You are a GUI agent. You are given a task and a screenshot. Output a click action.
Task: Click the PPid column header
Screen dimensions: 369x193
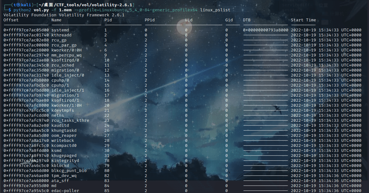coord(150,20)
